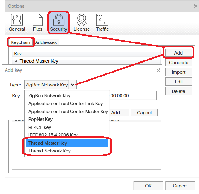This screenshot has height=194, width=199.
Task: Choose IEEE 802.15.4 2006 Key option
Action: coord(67,134)
